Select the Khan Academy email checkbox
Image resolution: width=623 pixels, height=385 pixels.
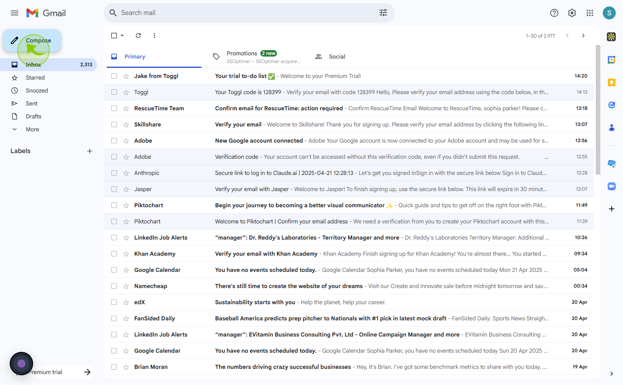click(x=114, y=254)
